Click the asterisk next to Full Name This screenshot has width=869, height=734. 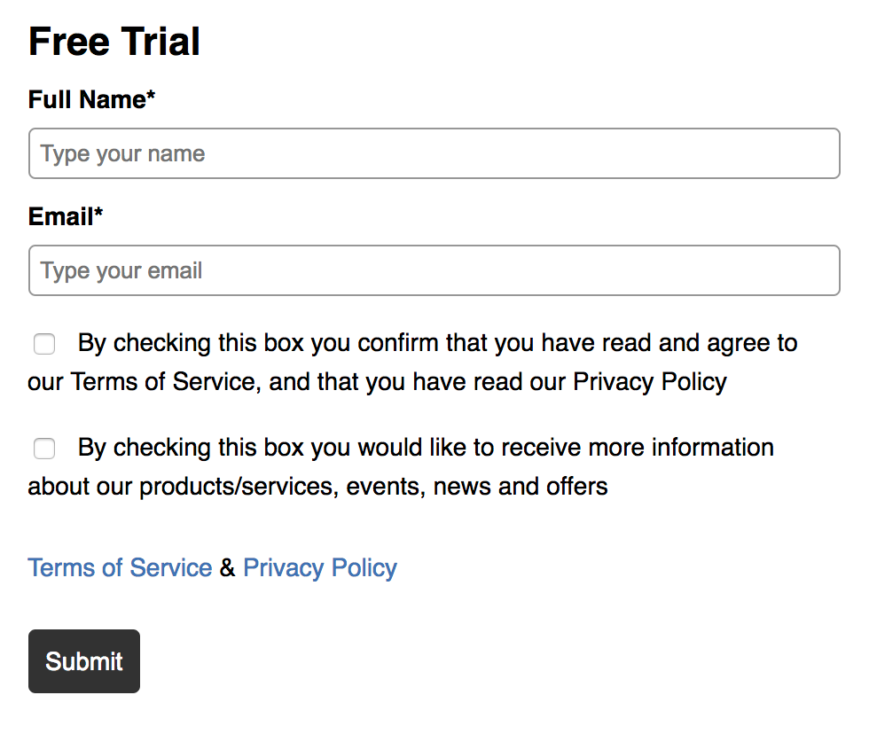[x=151, y=97]
